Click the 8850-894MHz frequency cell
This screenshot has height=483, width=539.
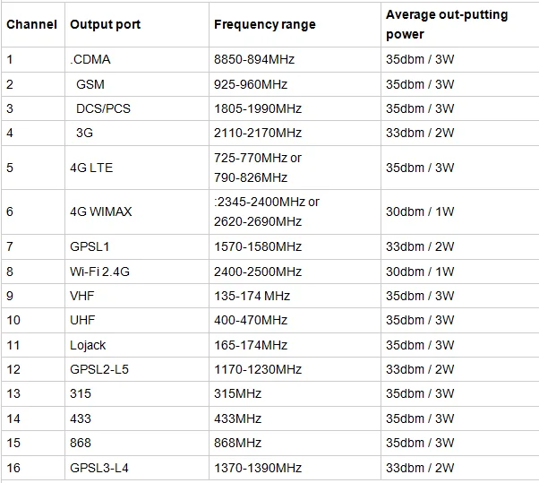point(254,60)
